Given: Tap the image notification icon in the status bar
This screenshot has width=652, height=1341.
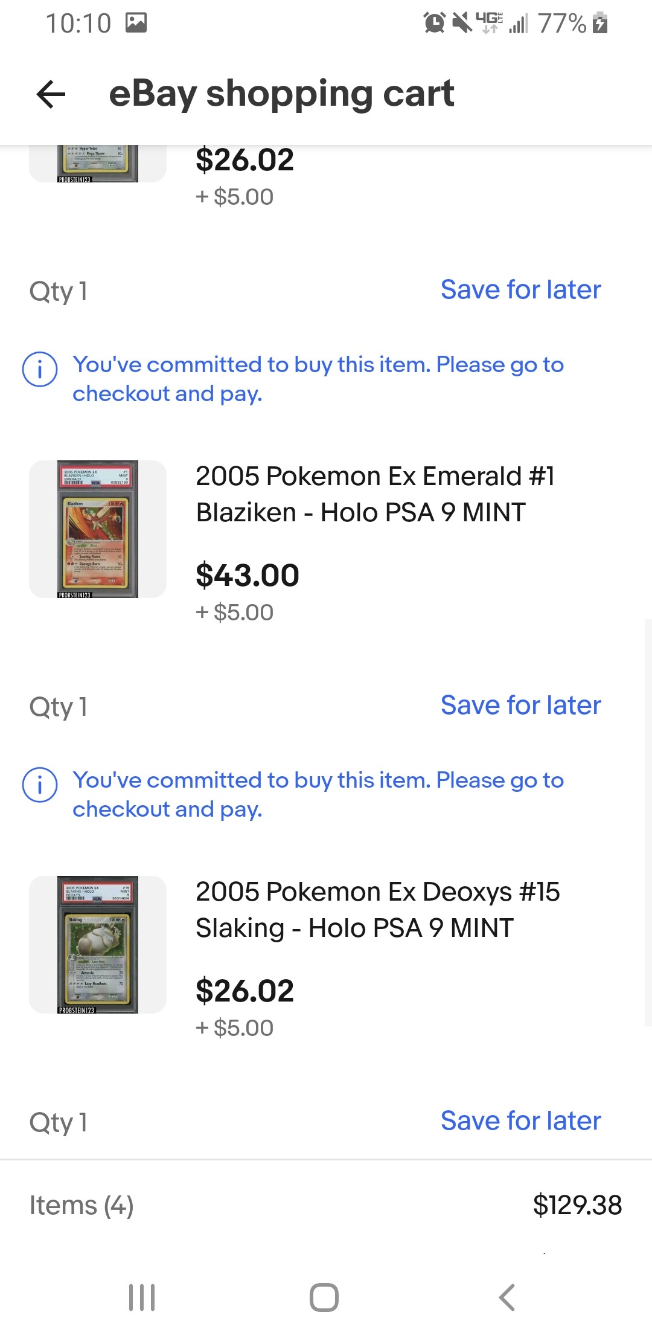Looking at the screenshot, I should pyautogui.click(x=136, y=23).
